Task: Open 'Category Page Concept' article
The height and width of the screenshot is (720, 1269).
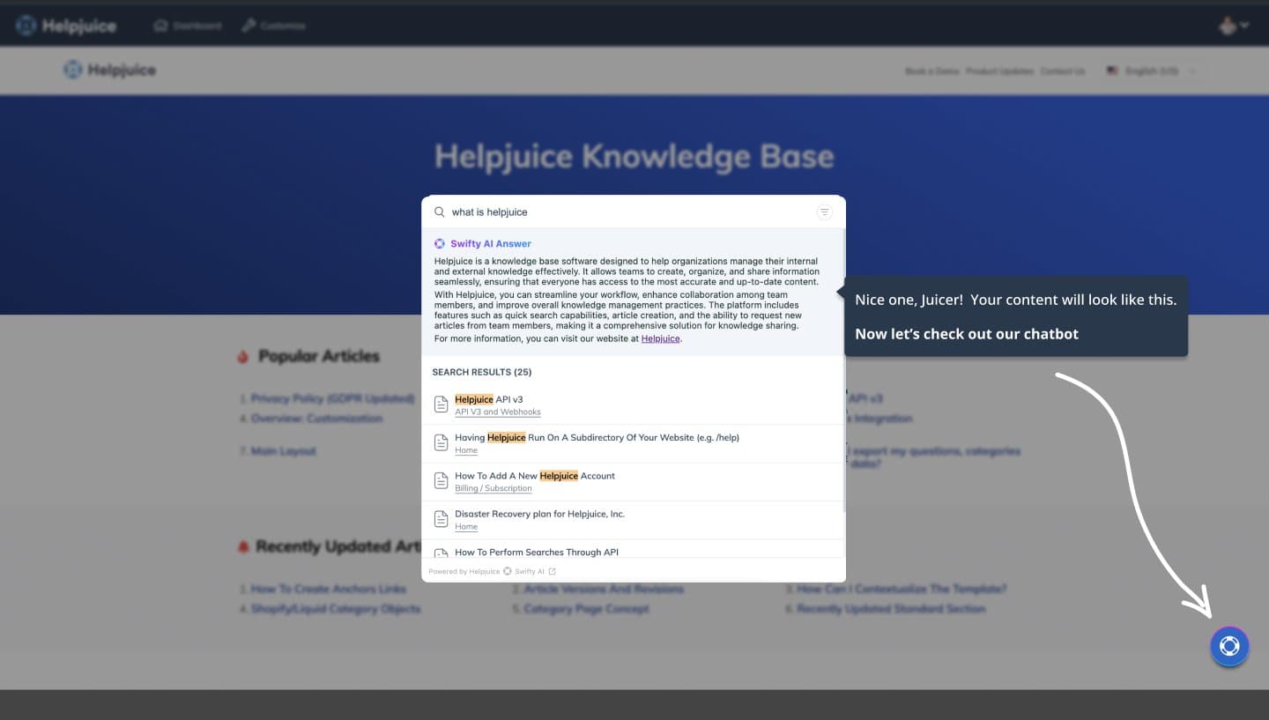Action: 586,609
